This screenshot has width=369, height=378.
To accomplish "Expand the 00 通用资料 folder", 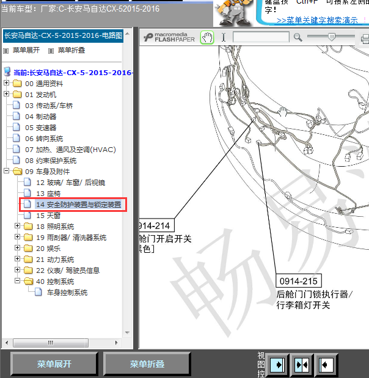I will coord(7,83).
